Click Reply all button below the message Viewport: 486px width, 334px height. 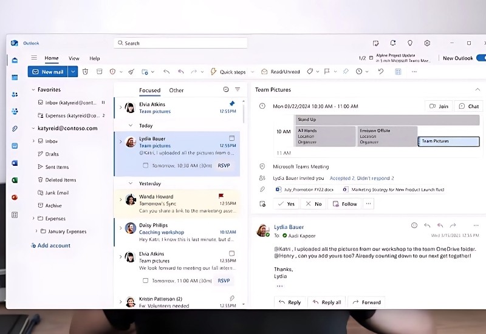click(327, 302)
